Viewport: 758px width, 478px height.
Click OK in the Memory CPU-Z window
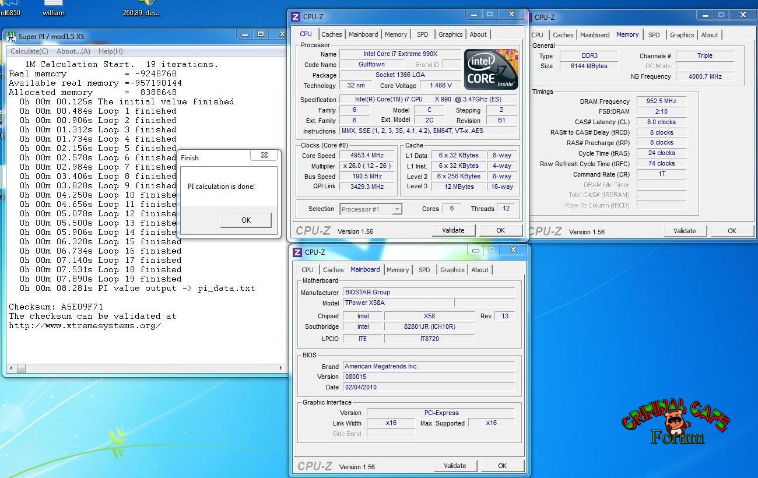[x=732, y=231]
